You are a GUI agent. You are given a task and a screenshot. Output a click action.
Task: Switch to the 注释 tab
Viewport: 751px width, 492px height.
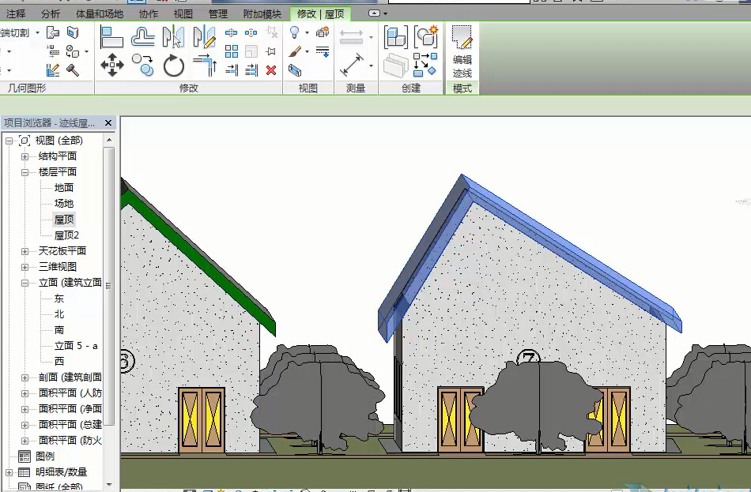pos(15,14)
